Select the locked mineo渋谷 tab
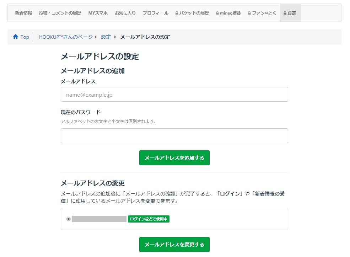Viewport: 350px width, 257px height. point(228,13)
